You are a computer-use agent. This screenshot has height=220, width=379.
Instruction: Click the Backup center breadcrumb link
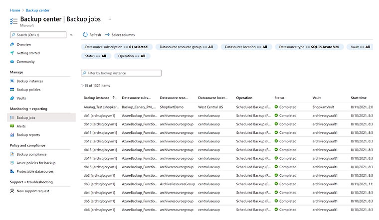[37, 10]
